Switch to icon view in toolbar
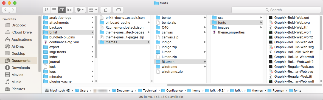This screenshot has width=323, height=100. (x=47, y=10)
